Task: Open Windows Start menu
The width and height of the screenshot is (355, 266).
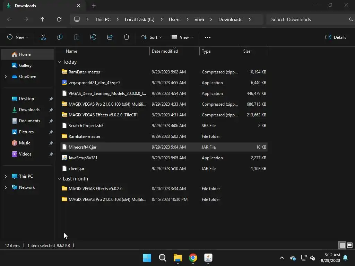Action: pyautogui.click(x=147, y=258)
